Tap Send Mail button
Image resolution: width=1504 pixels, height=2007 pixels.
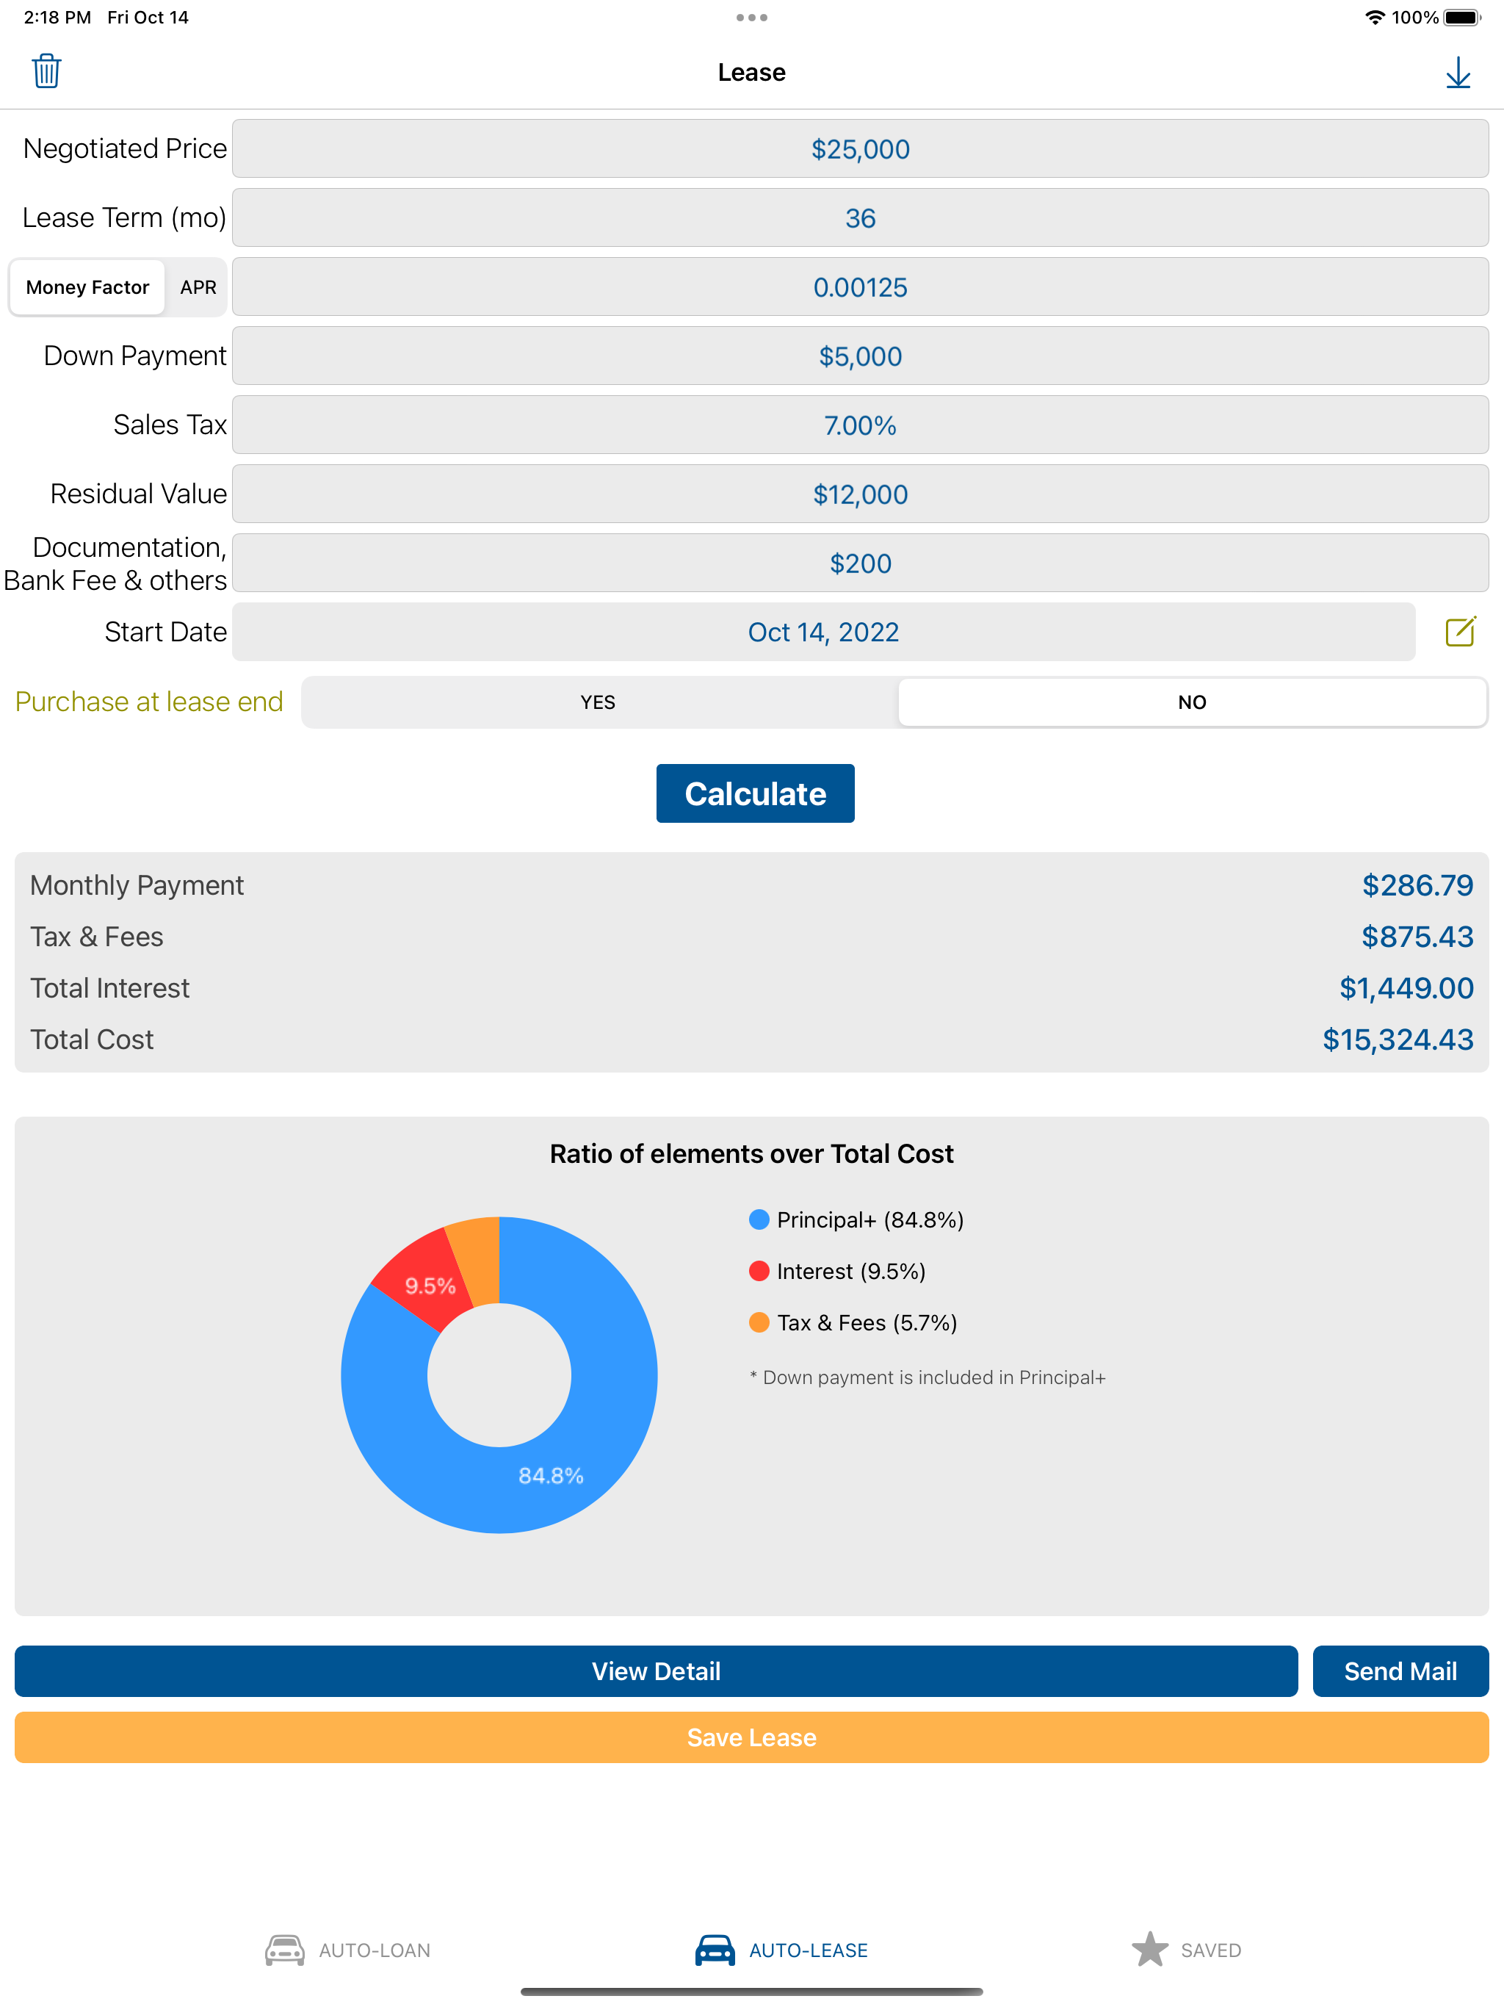tap(1399, 1671)
